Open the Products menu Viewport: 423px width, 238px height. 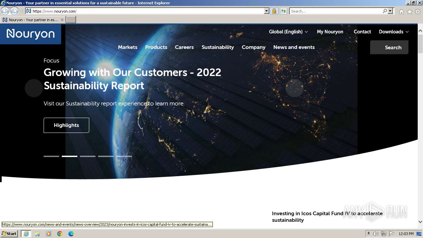[x=156, y=47]
